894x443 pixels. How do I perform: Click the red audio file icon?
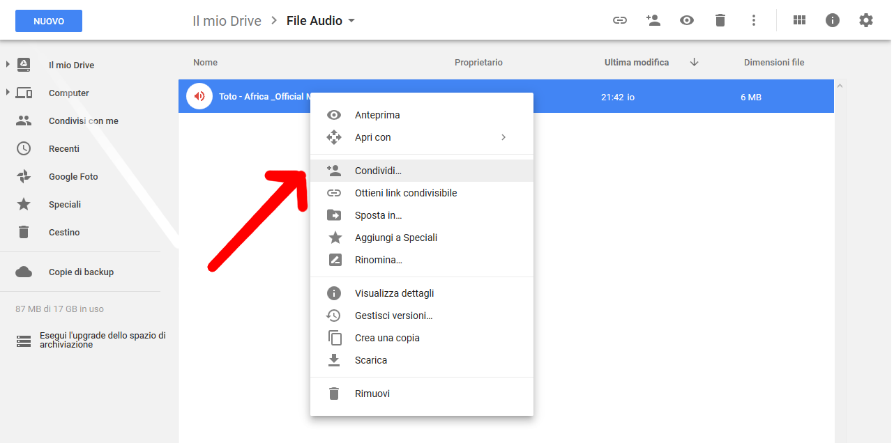click(199, 97)
